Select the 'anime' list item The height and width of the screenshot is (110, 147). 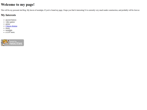click(x=8, y=24)
